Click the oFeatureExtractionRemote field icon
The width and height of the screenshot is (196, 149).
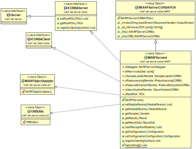point(123,85)
